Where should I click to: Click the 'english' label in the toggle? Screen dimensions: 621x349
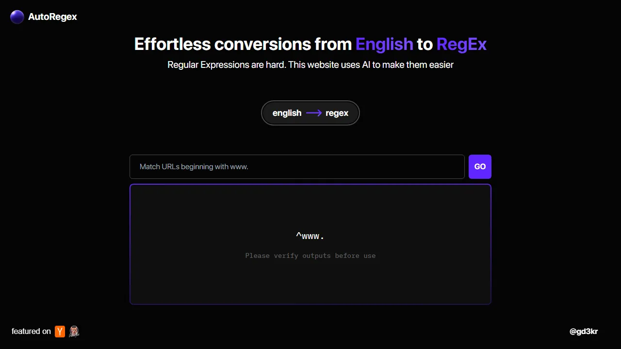[x=287, y=113]
